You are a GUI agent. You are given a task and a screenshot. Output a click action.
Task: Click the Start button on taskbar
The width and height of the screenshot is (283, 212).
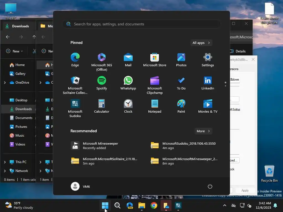point(105,205)
